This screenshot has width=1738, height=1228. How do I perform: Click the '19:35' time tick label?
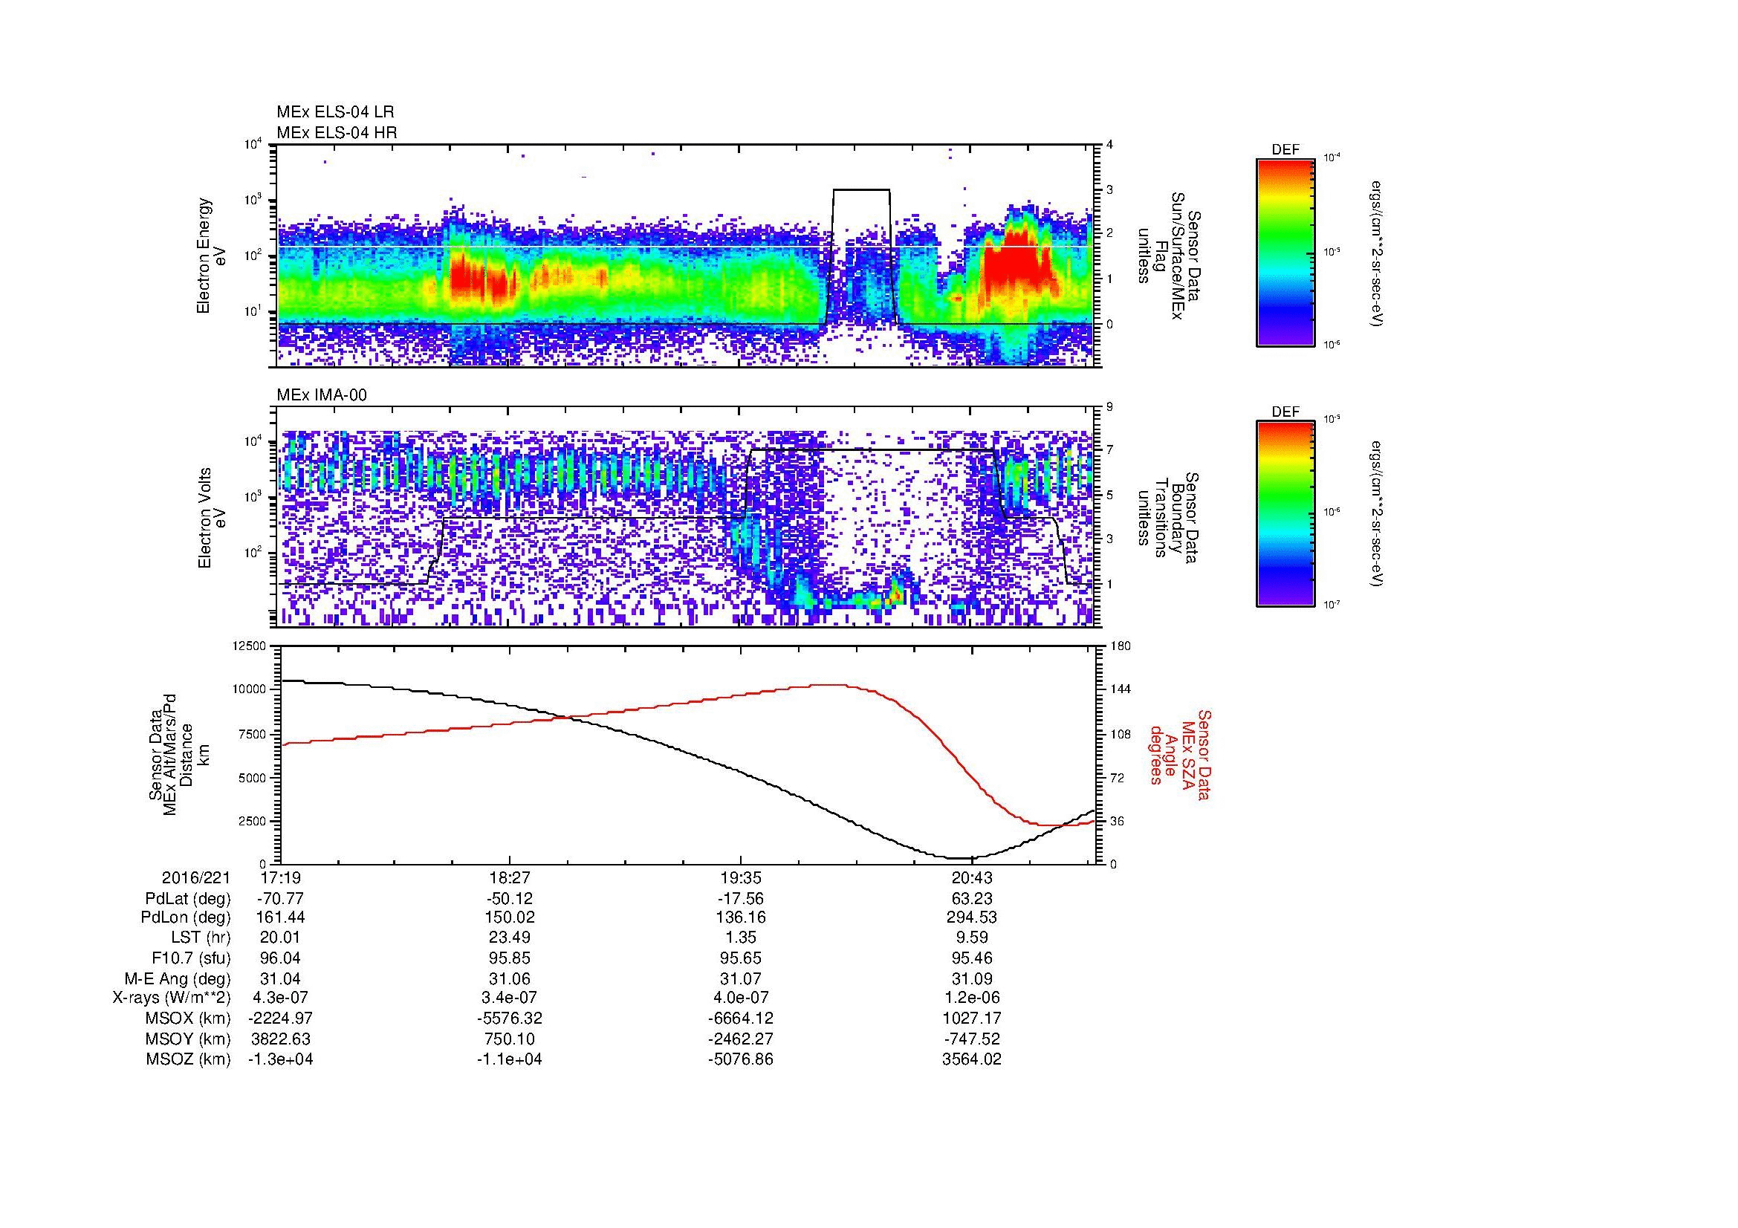(x=741, y=878)
